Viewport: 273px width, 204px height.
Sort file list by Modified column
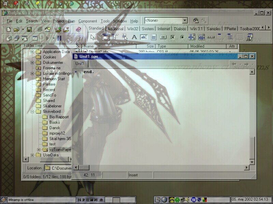(207, 46)
